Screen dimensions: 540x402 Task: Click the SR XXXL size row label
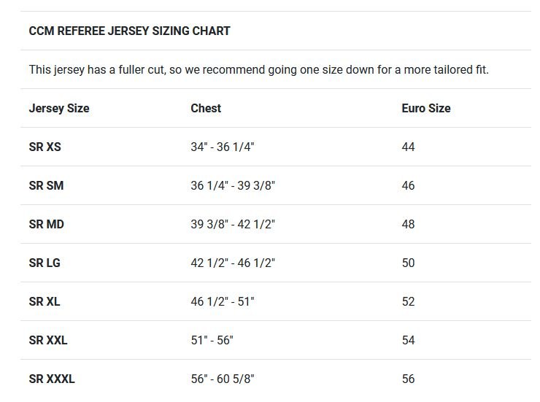[x=52, y=379]
